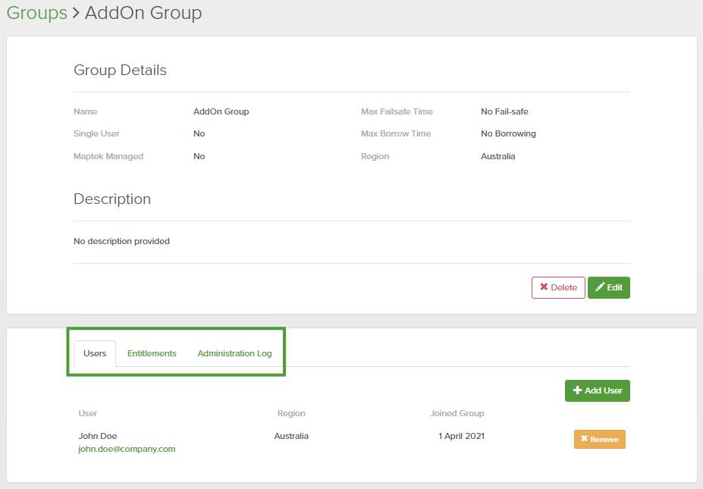Viewport: 703px width, 489px height.
Task: Click the 'No Fail-safe' value text
Action: (x=504, y=111)
